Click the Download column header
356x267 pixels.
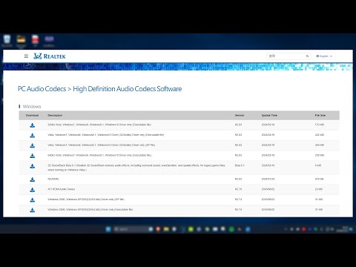click(32, 116)
